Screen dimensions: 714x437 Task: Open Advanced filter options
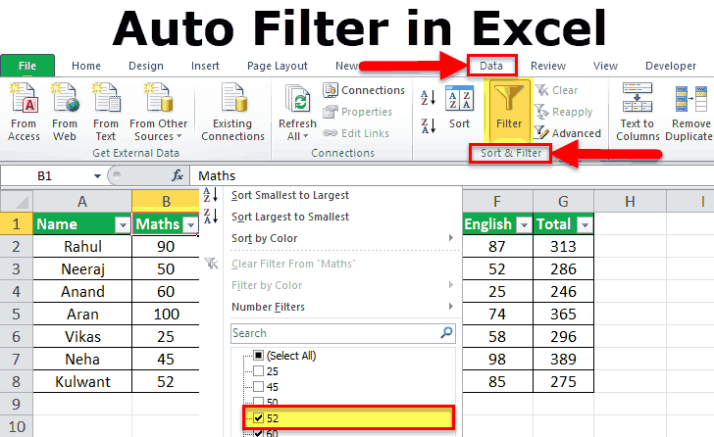(568, 133)
